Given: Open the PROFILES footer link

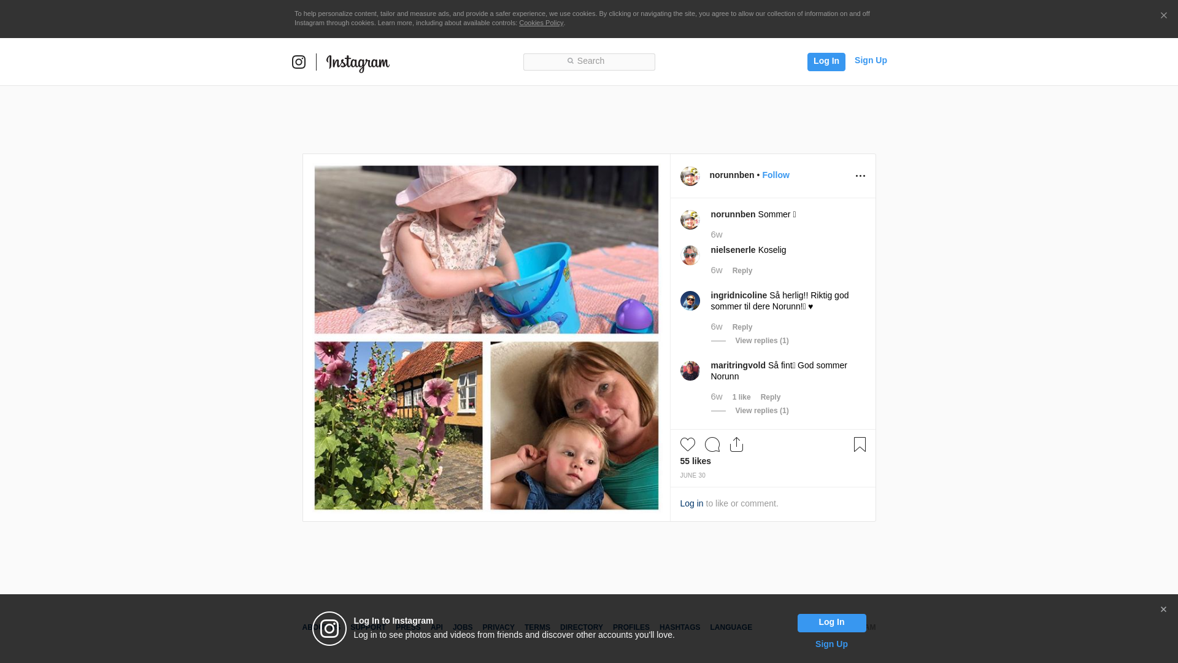Looking at the screenshot, I should [631, 627].
